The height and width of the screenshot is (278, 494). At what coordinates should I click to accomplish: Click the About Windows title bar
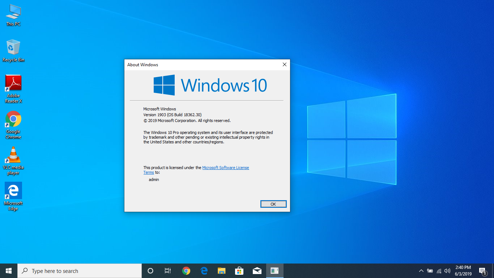click(x=203, y=65)
